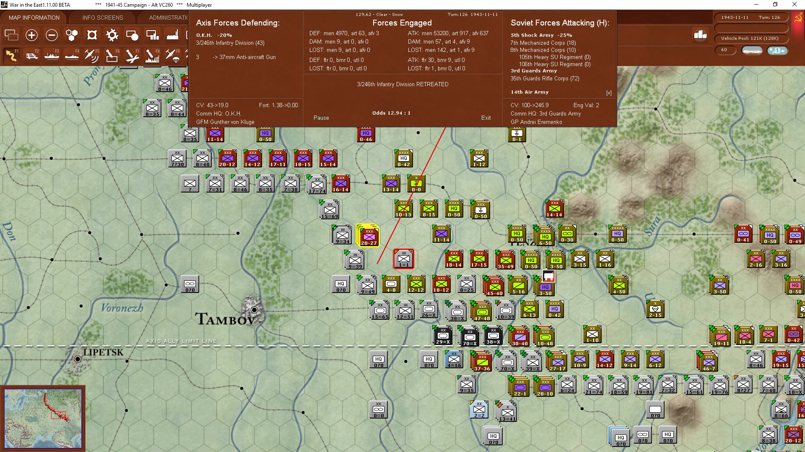Click the 105th Heavy SU Regiment entry
This screenshot has width=805, height=452.
555,57
